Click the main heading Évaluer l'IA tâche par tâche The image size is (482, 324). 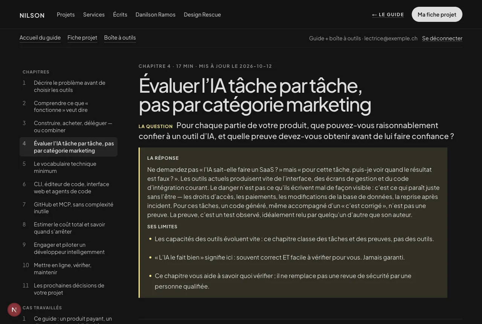point(255,95)
